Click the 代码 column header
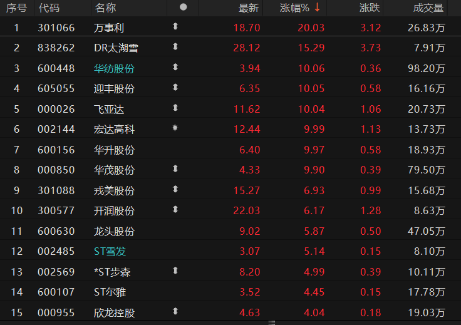 click(49, 8)
